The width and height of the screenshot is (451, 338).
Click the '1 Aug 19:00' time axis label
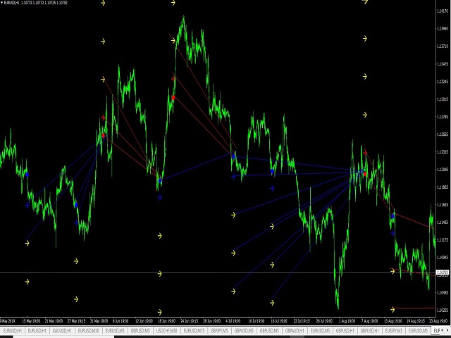pos(347,321)
